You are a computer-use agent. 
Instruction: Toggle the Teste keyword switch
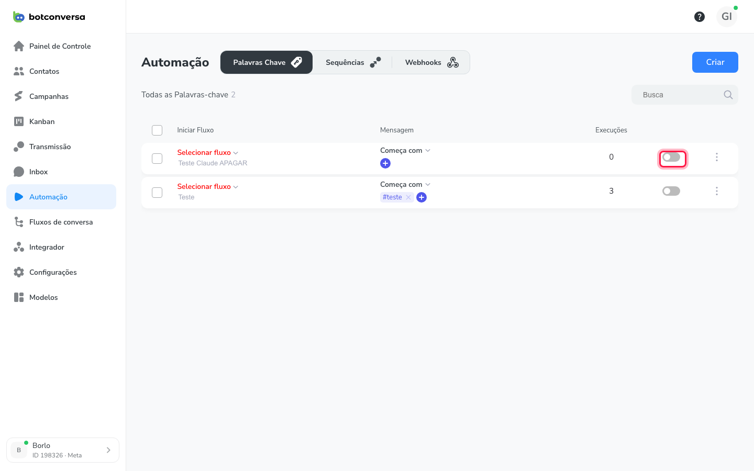pos(671,191)
